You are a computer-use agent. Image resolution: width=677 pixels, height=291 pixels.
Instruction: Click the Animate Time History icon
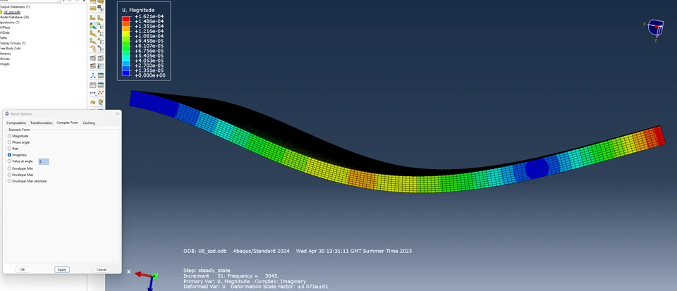point(101,58)
